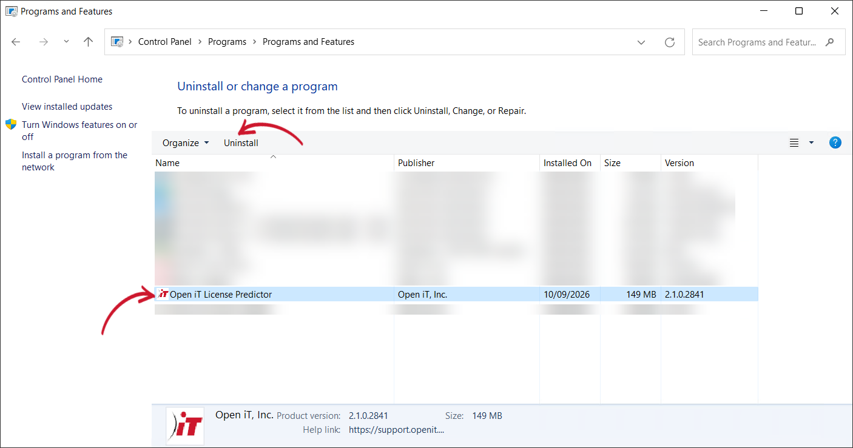Viewport: 853px width, 448px height.
Task: Click the Programs and Features title bar icon
Action: 11,11
